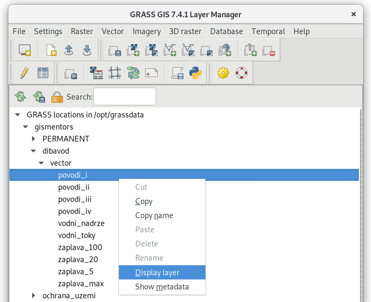Viewport: 371px width, 302px height.
Task: Select the zaplava_5 vector map
Action: point(75,272)
